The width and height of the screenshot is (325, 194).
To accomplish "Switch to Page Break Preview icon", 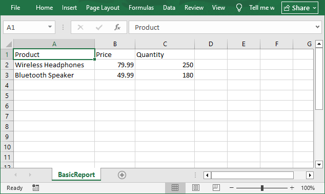I will (216, 187).
